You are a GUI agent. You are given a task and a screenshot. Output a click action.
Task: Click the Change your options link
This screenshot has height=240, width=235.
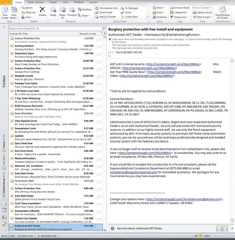coord(184,199)
